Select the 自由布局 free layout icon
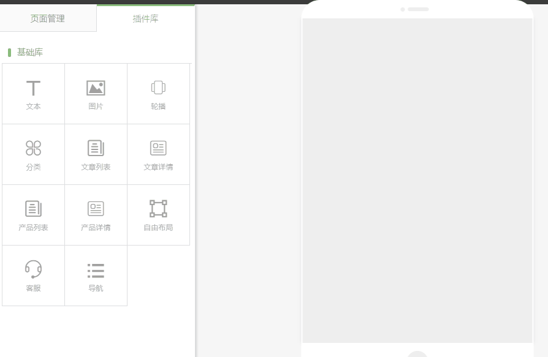 [x=158, y=209]
